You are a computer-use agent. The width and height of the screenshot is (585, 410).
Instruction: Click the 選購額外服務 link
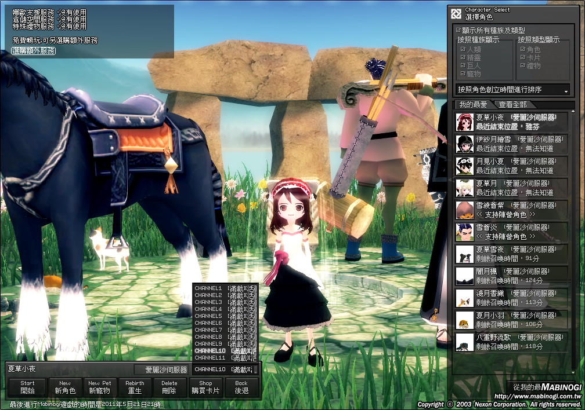pos(34,51)
